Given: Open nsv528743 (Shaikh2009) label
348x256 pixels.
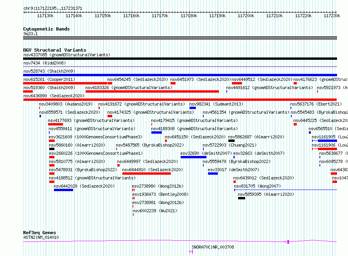Looking at the screenshot, I should 49,71.
